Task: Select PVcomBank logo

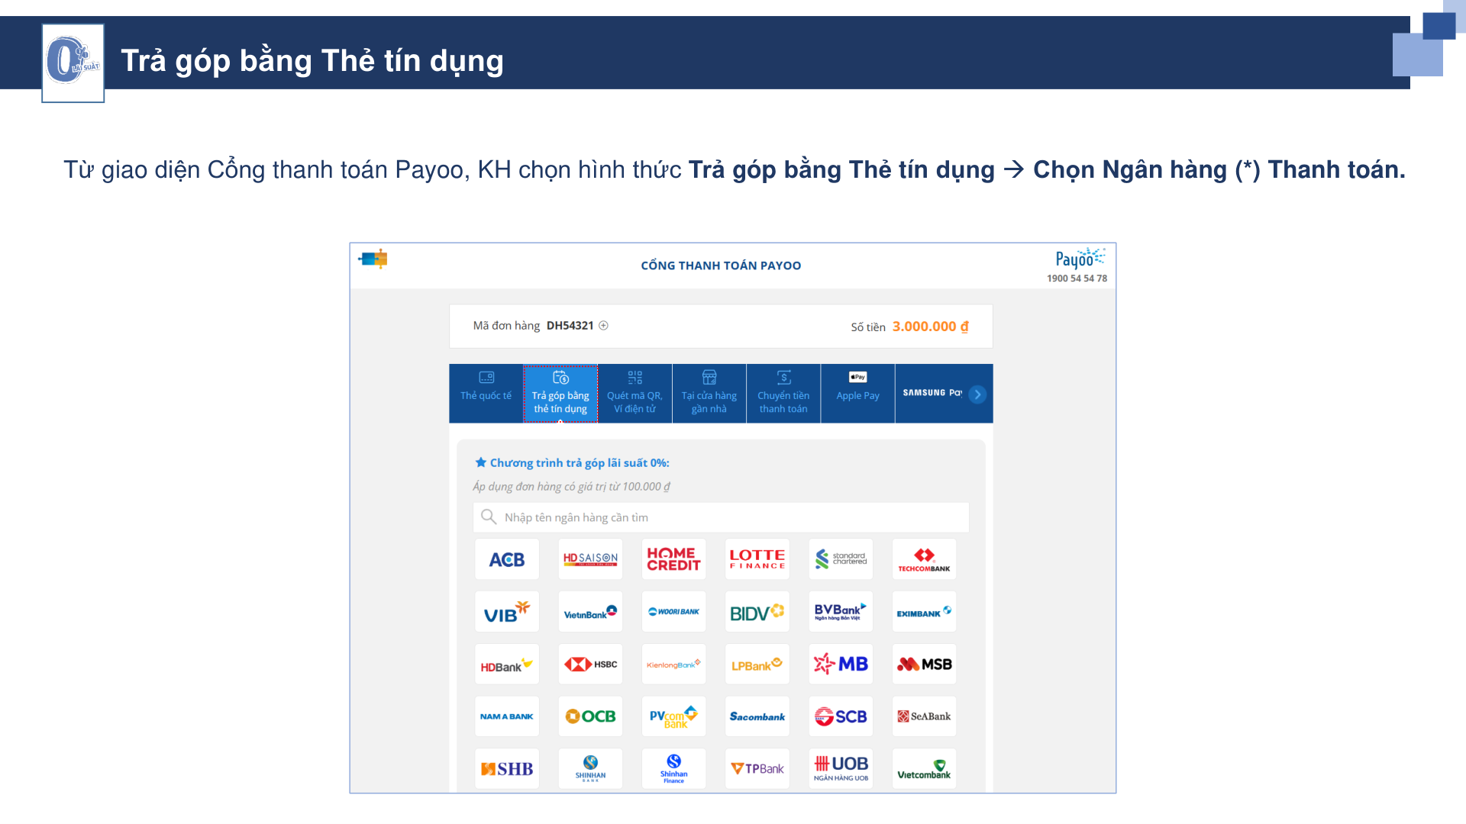Action: [673, 716]
